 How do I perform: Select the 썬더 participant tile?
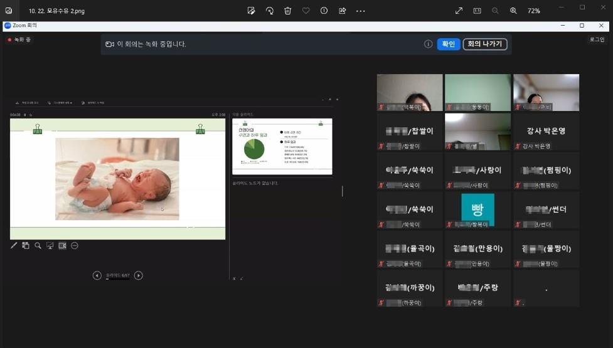pos(546,209)
